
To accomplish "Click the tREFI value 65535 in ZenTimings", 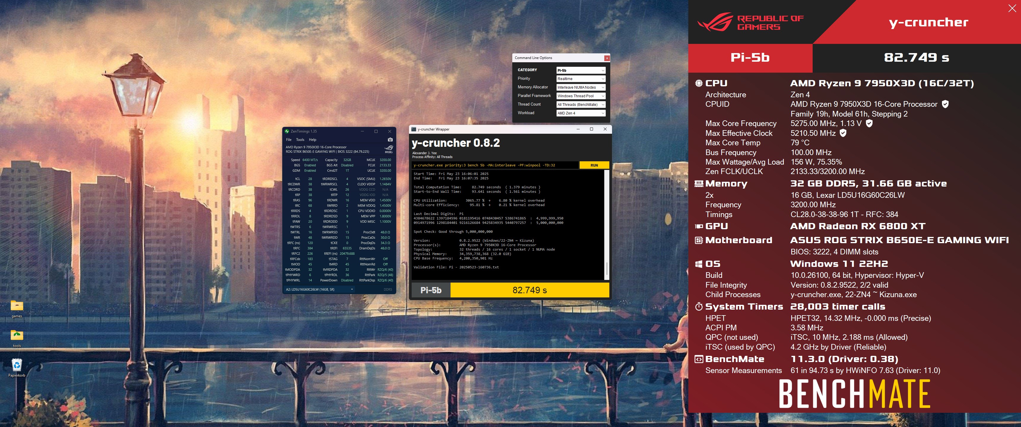I will coord(347,248).
